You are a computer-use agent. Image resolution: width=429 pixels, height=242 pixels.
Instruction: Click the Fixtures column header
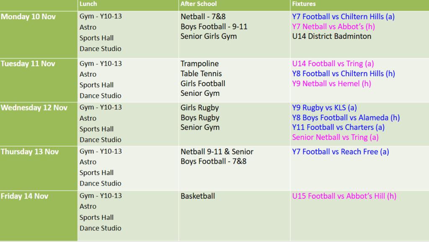pyautogui.click(x=304, y=4)
